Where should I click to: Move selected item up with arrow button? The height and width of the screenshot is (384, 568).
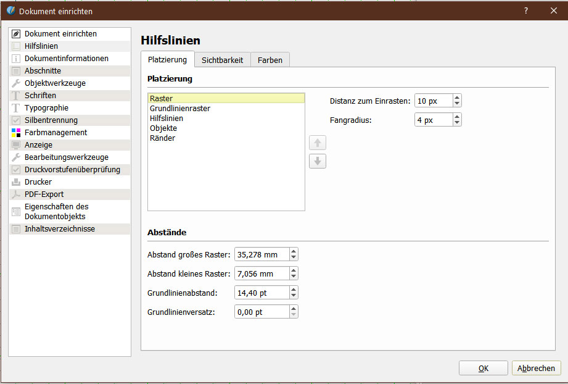[318, 143]
